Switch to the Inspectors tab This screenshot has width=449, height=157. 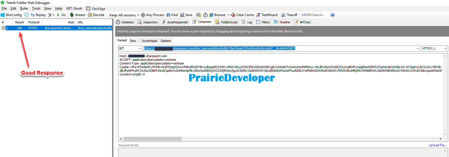[147, 22]
